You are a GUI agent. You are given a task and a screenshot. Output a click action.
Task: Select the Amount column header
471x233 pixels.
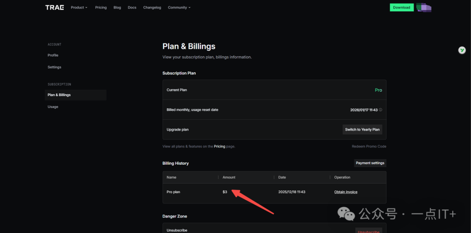(229, 177)
